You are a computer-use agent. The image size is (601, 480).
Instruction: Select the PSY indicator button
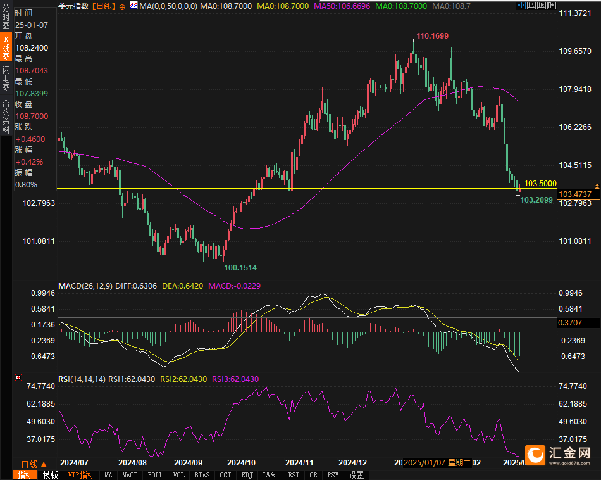click(x=333, y=475)
